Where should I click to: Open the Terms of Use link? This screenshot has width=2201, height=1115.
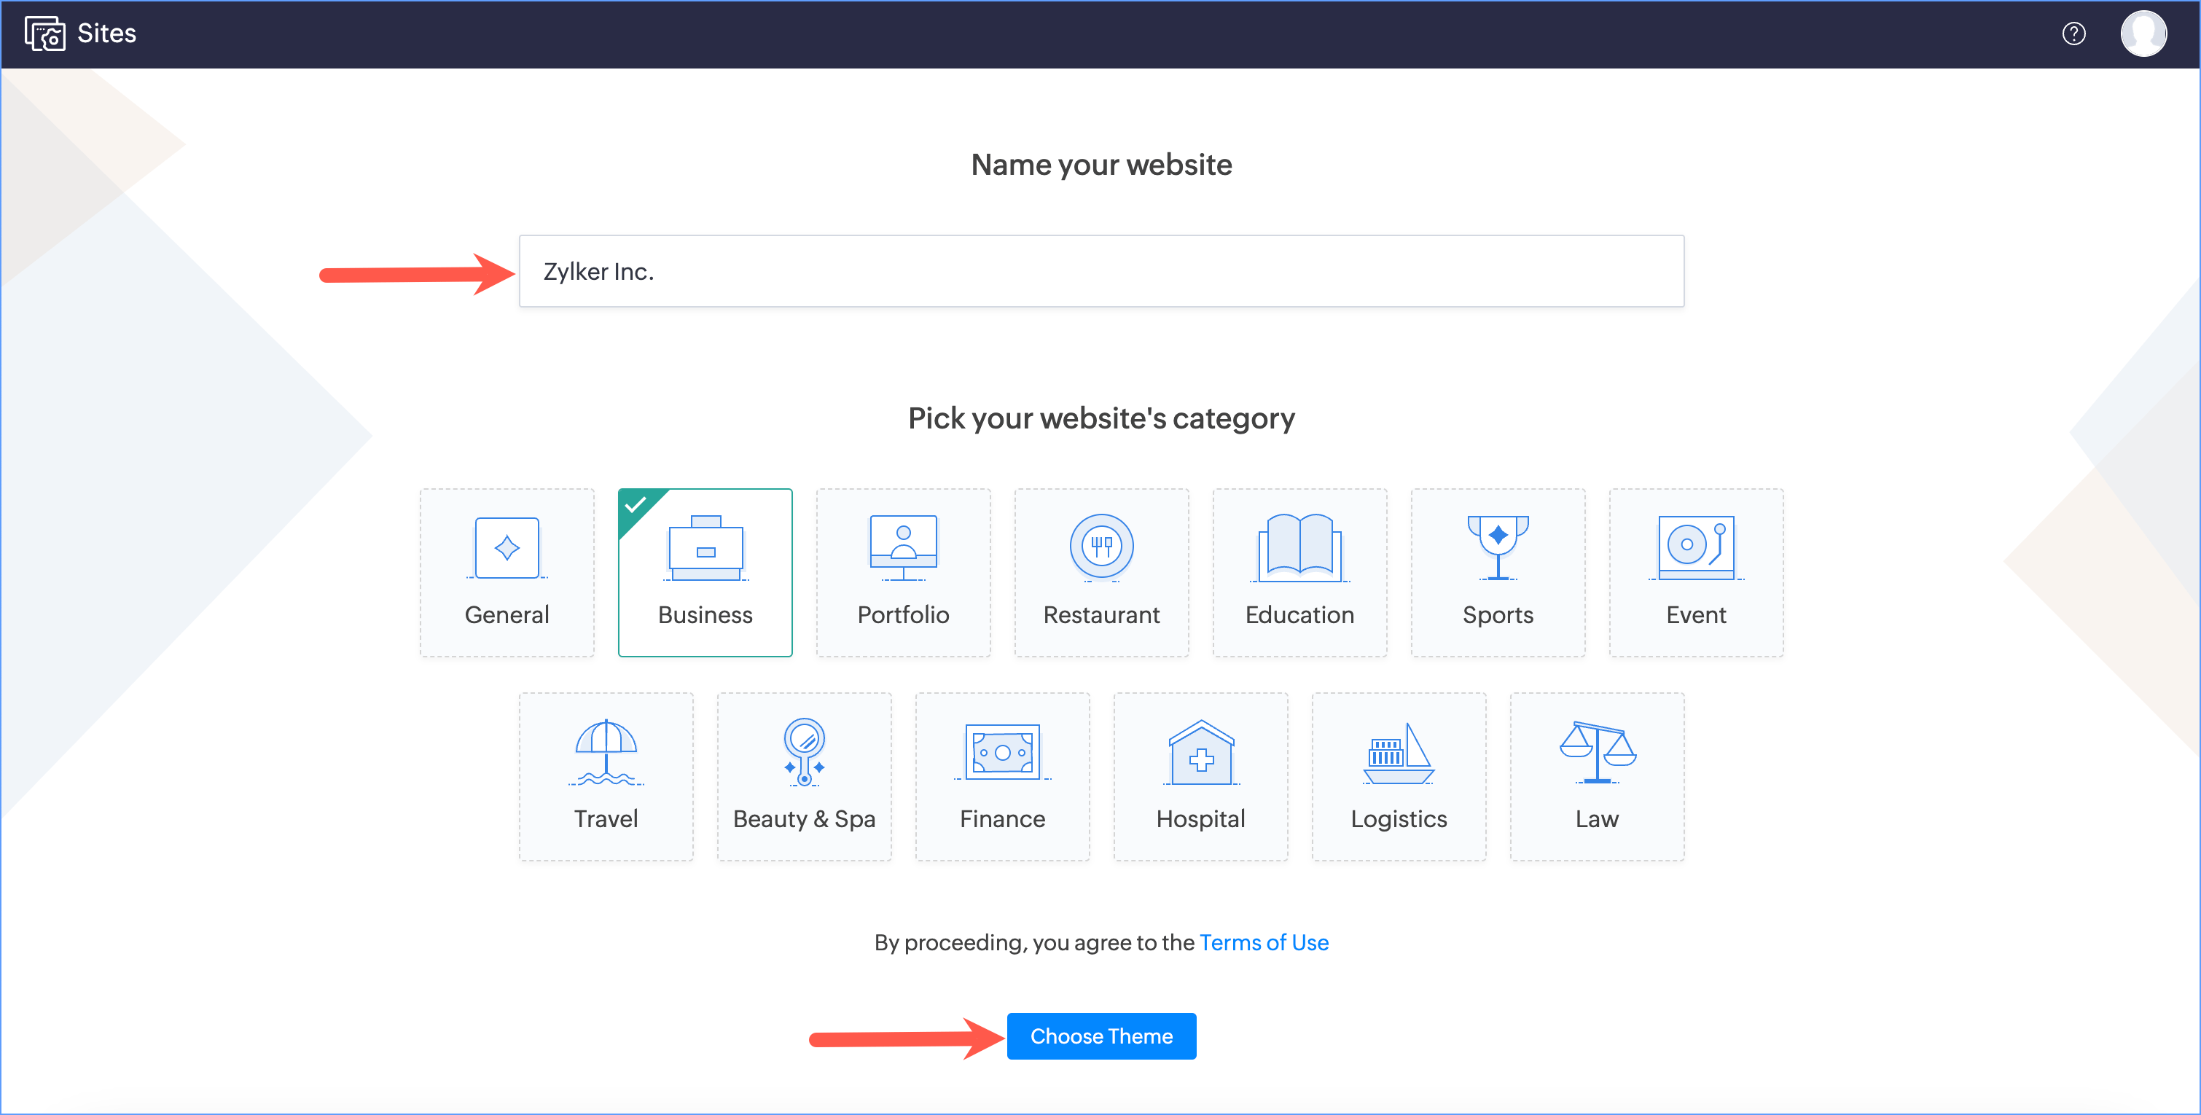[x=1263, y=942]
